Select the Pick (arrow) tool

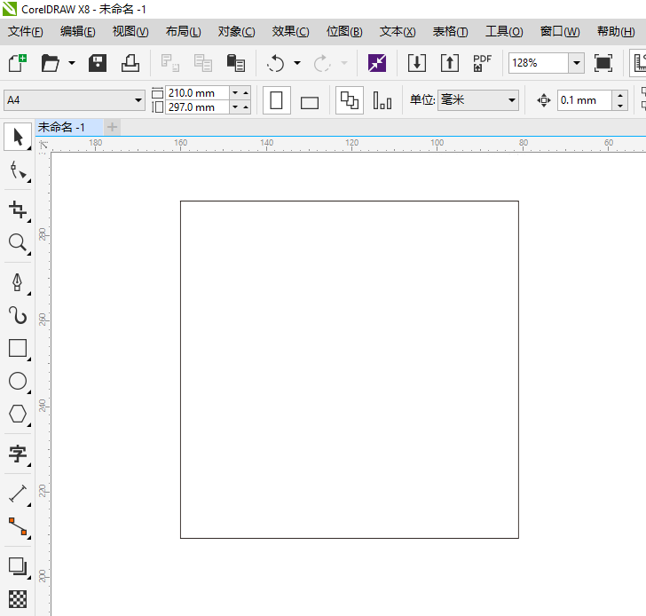18,137
